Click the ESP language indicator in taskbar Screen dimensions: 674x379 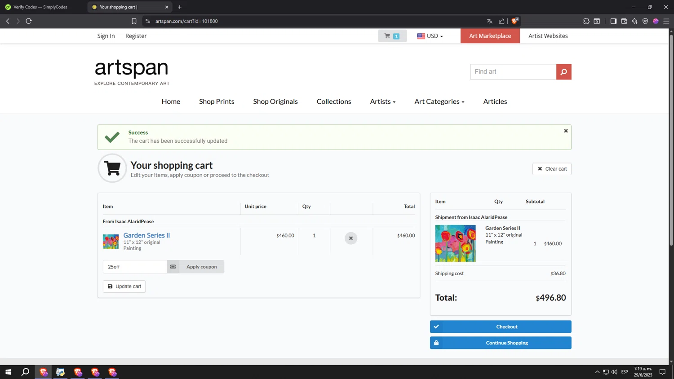point(625,372)
